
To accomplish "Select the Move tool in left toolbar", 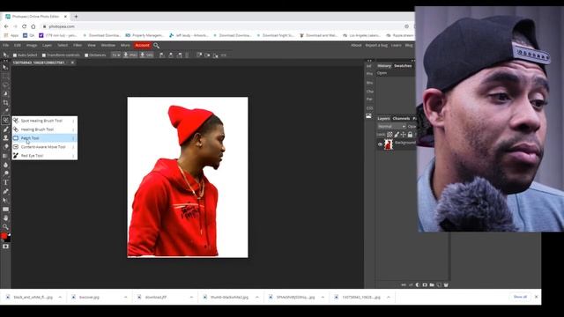I will (5, 68).
